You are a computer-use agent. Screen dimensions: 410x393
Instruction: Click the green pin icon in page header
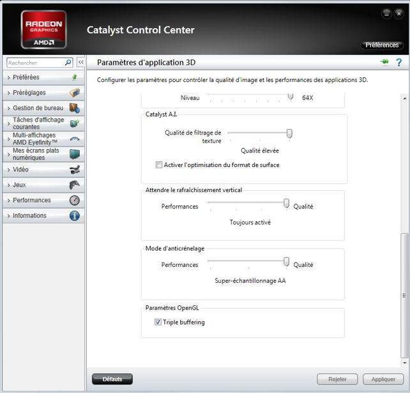[x=384, y=62]
